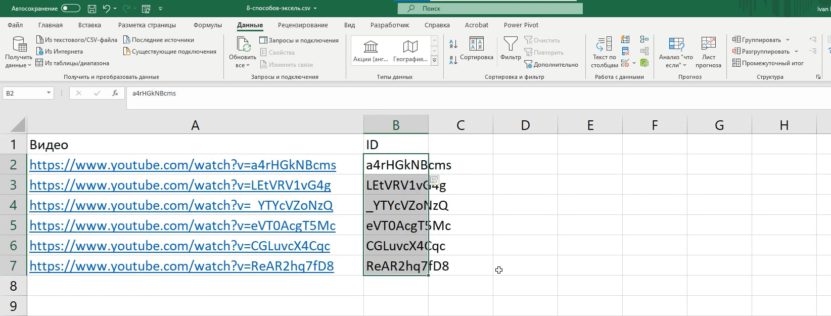
Task: Open the link ending in a4rHGkNBcms
Action: point(182,165)
